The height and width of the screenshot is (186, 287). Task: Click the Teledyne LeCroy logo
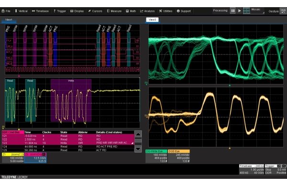[x=14, y=177]
